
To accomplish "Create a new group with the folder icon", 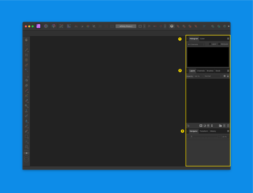I will tap(220, 125).
